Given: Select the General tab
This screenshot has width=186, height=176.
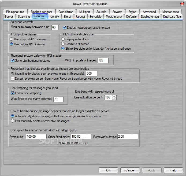Looking at the screenshot, I should [39, 16].
